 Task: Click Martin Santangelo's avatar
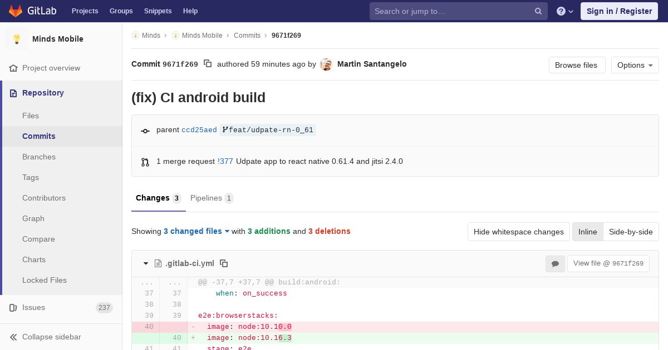tap(326, 64)
